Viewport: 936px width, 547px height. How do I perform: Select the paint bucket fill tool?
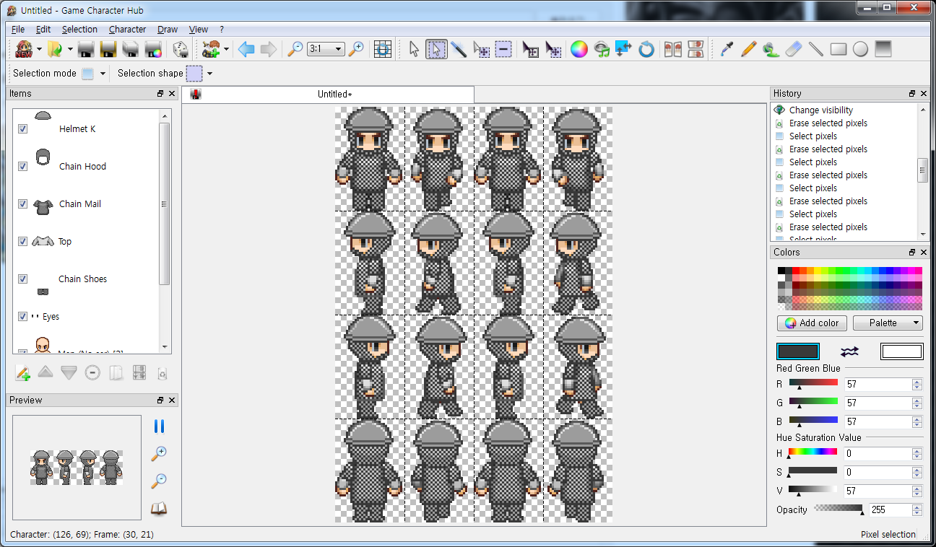[x=771, y=49]
